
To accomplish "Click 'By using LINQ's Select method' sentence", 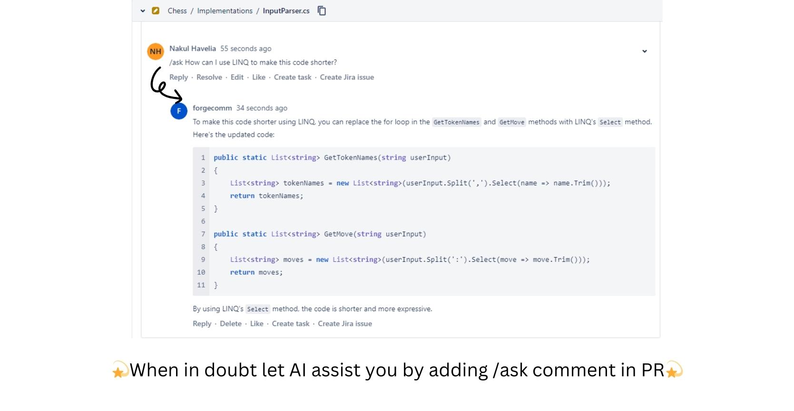I will pos(312,309).
